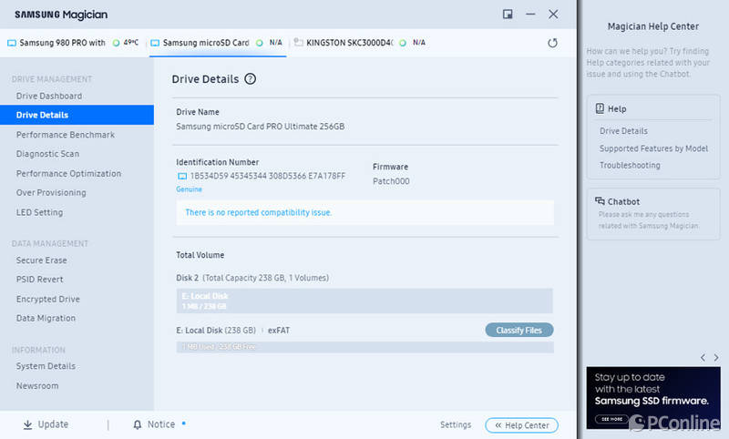Click the Samsung SSD firmware banner
This screenshot has width=729, height=439.
click(653, 398)
